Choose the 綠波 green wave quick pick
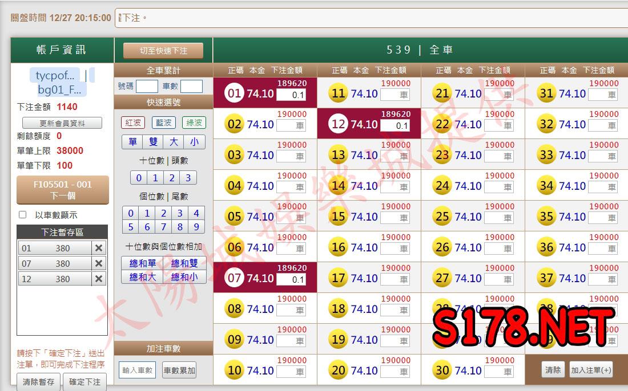 194,123
